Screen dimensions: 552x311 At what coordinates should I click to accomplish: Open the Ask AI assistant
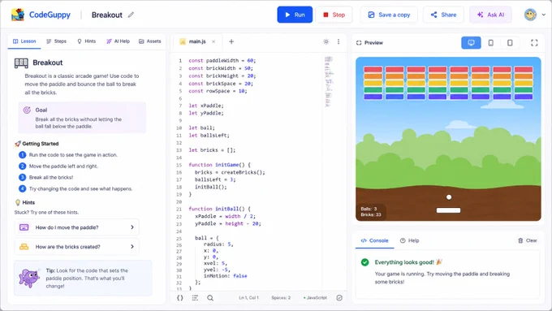pos(490,15)
